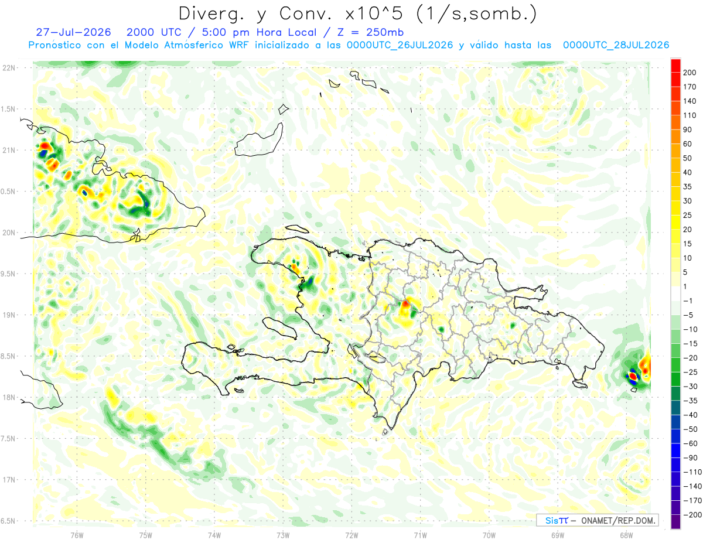Viewport: 703px width, 543px height.
Task: Click the '170' color scale value
Action: pyautogui.click(x=690, y=87)
